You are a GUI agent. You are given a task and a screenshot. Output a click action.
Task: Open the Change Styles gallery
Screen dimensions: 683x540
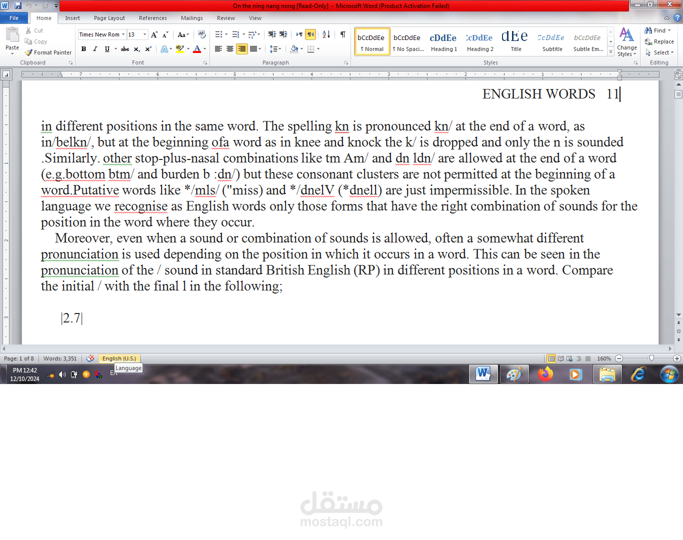tap(627, 42)
